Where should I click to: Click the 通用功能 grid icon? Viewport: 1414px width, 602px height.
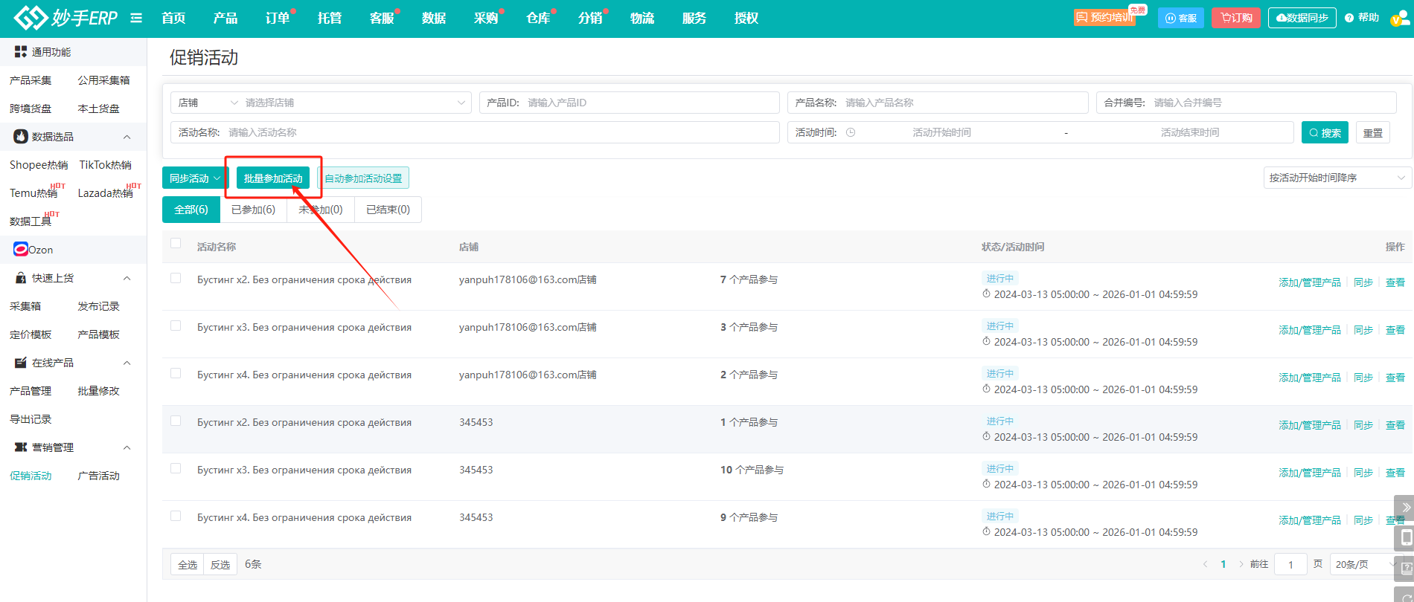(21, 51)
